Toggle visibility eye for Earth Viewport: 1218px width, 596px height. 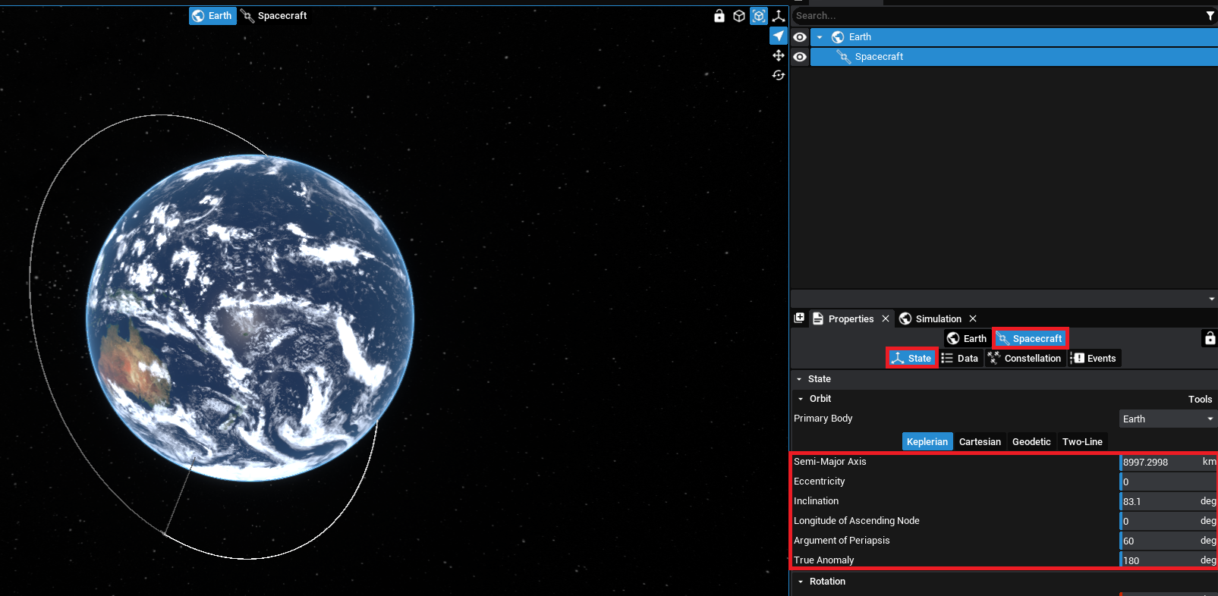(x=800, y=37)
